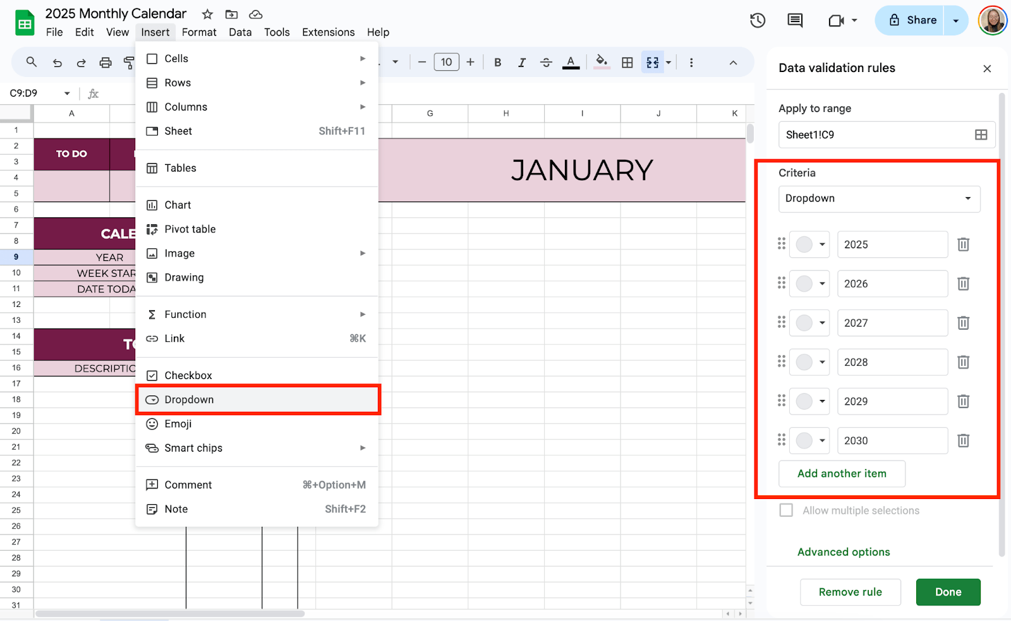Open the Criteria dropdown

point(879,198)
